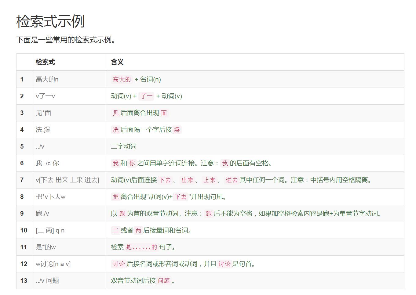This screenshot has height=295, width=416.
Task: Click the expression v[下去 出来 上来 进去]
Action: coord(67,180)
